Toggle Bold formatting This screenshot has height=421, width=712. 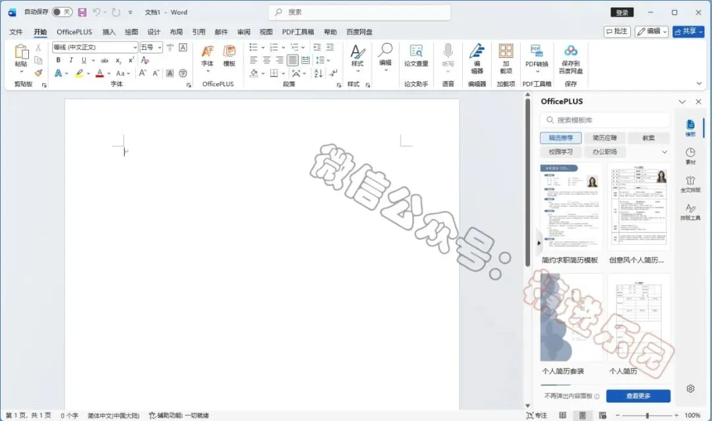pyautogui.click(x=58, y=60)
